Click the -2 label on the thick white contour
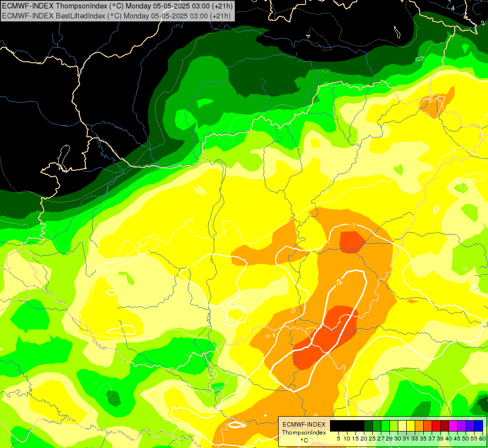Image resolution: width=488 pixels, height=448 pixels. (339, 282)
